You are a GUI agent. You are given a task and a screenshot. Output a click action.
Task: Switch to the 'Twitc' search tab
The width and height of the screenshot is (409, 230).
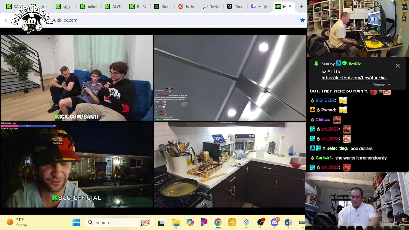212,6
